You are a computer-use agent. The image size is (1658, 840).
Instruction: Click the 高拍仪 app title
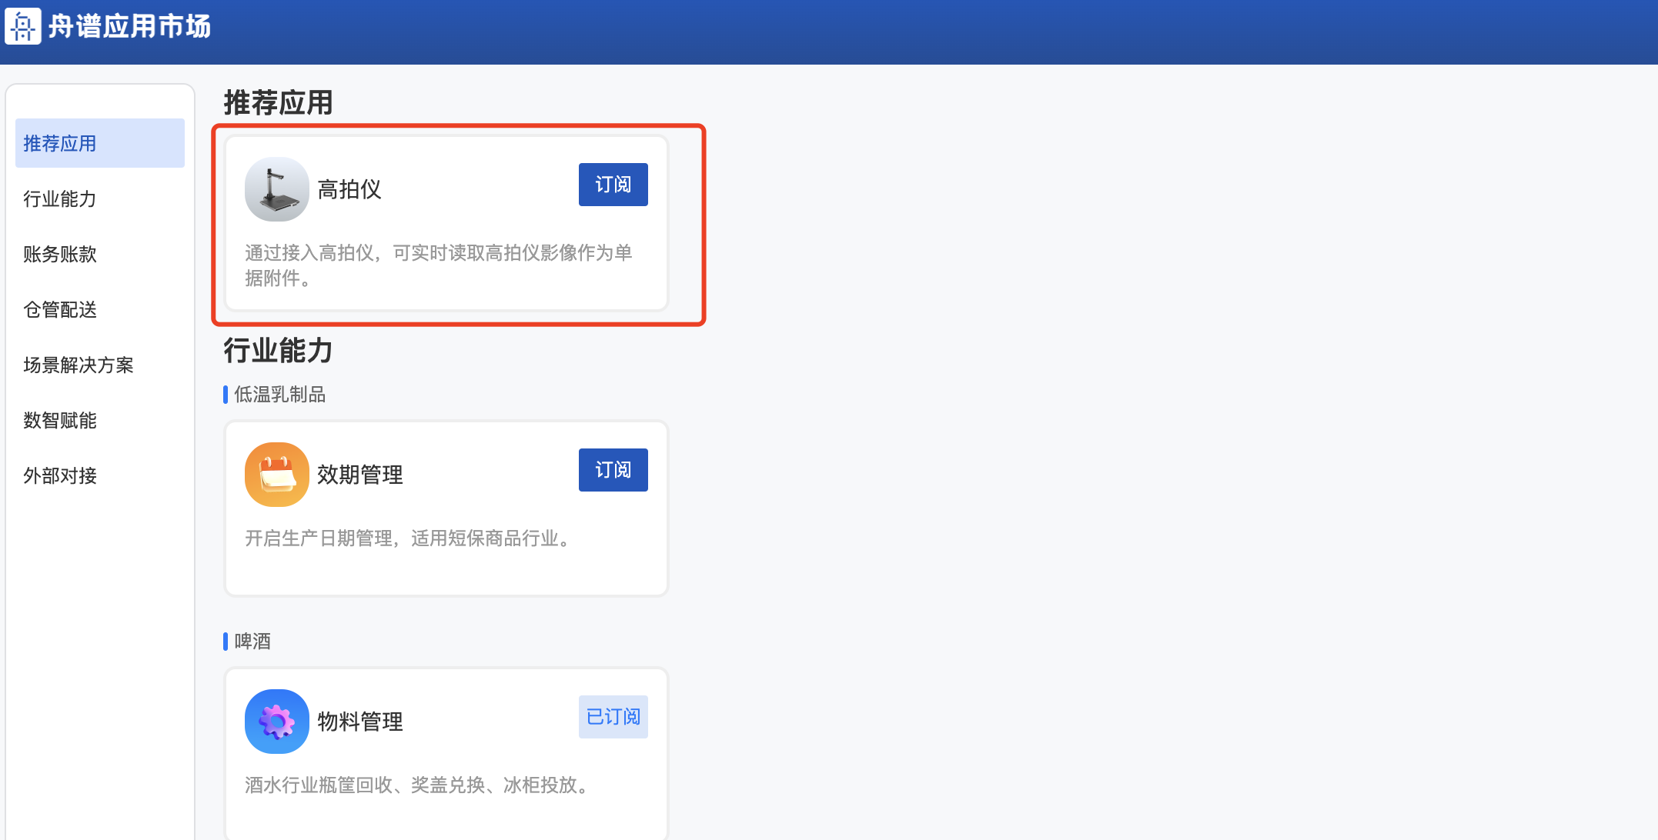point(349,189)
